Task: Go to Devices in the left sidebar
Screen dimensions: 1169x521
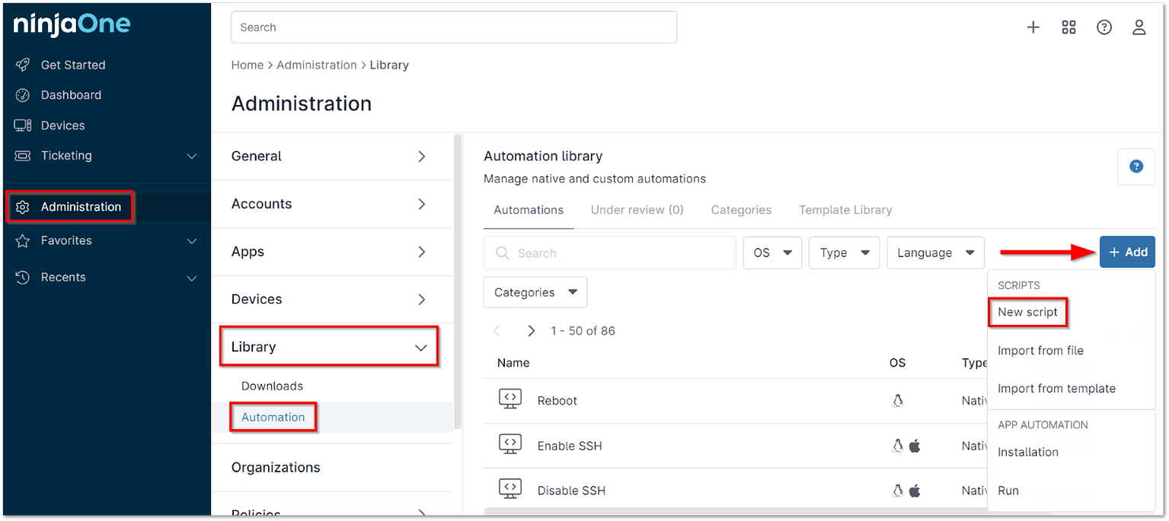Action: coord(62,125)
